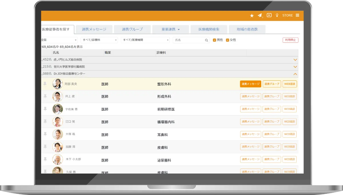The height and width of the screenshot is (195, 343).
Task: Click the 前期研修医 cell
Action: [x=166, y=109]
